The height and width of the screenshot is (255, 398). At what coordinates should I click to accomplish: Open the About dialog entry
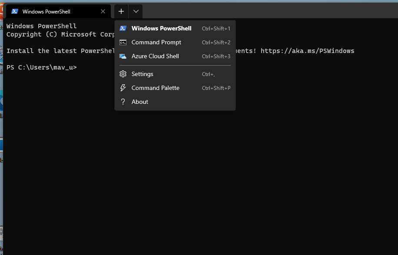(139, 102)
